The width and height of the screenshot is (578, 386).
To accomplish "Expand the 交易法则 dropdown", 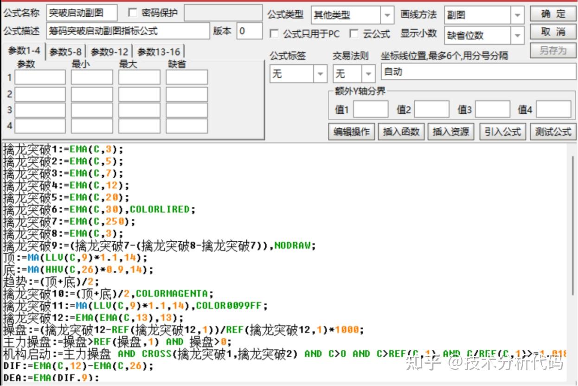I will [353, 73].
